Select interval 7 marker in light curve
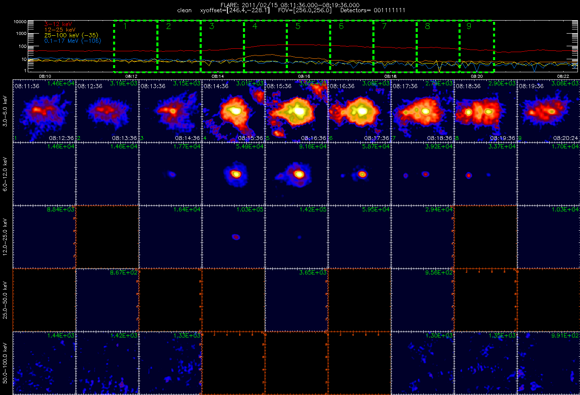This screenshot has width=580, height=395. pyautogui.click(x=384, y=26)
